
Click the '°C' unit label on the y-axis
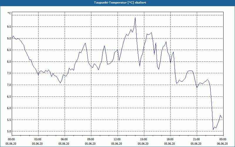point(9,13)
